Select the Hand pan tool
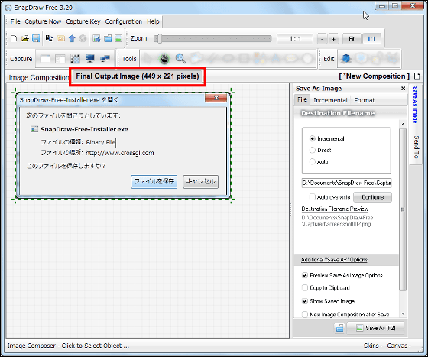Viewport: 428px width, 357px height. 164,58
